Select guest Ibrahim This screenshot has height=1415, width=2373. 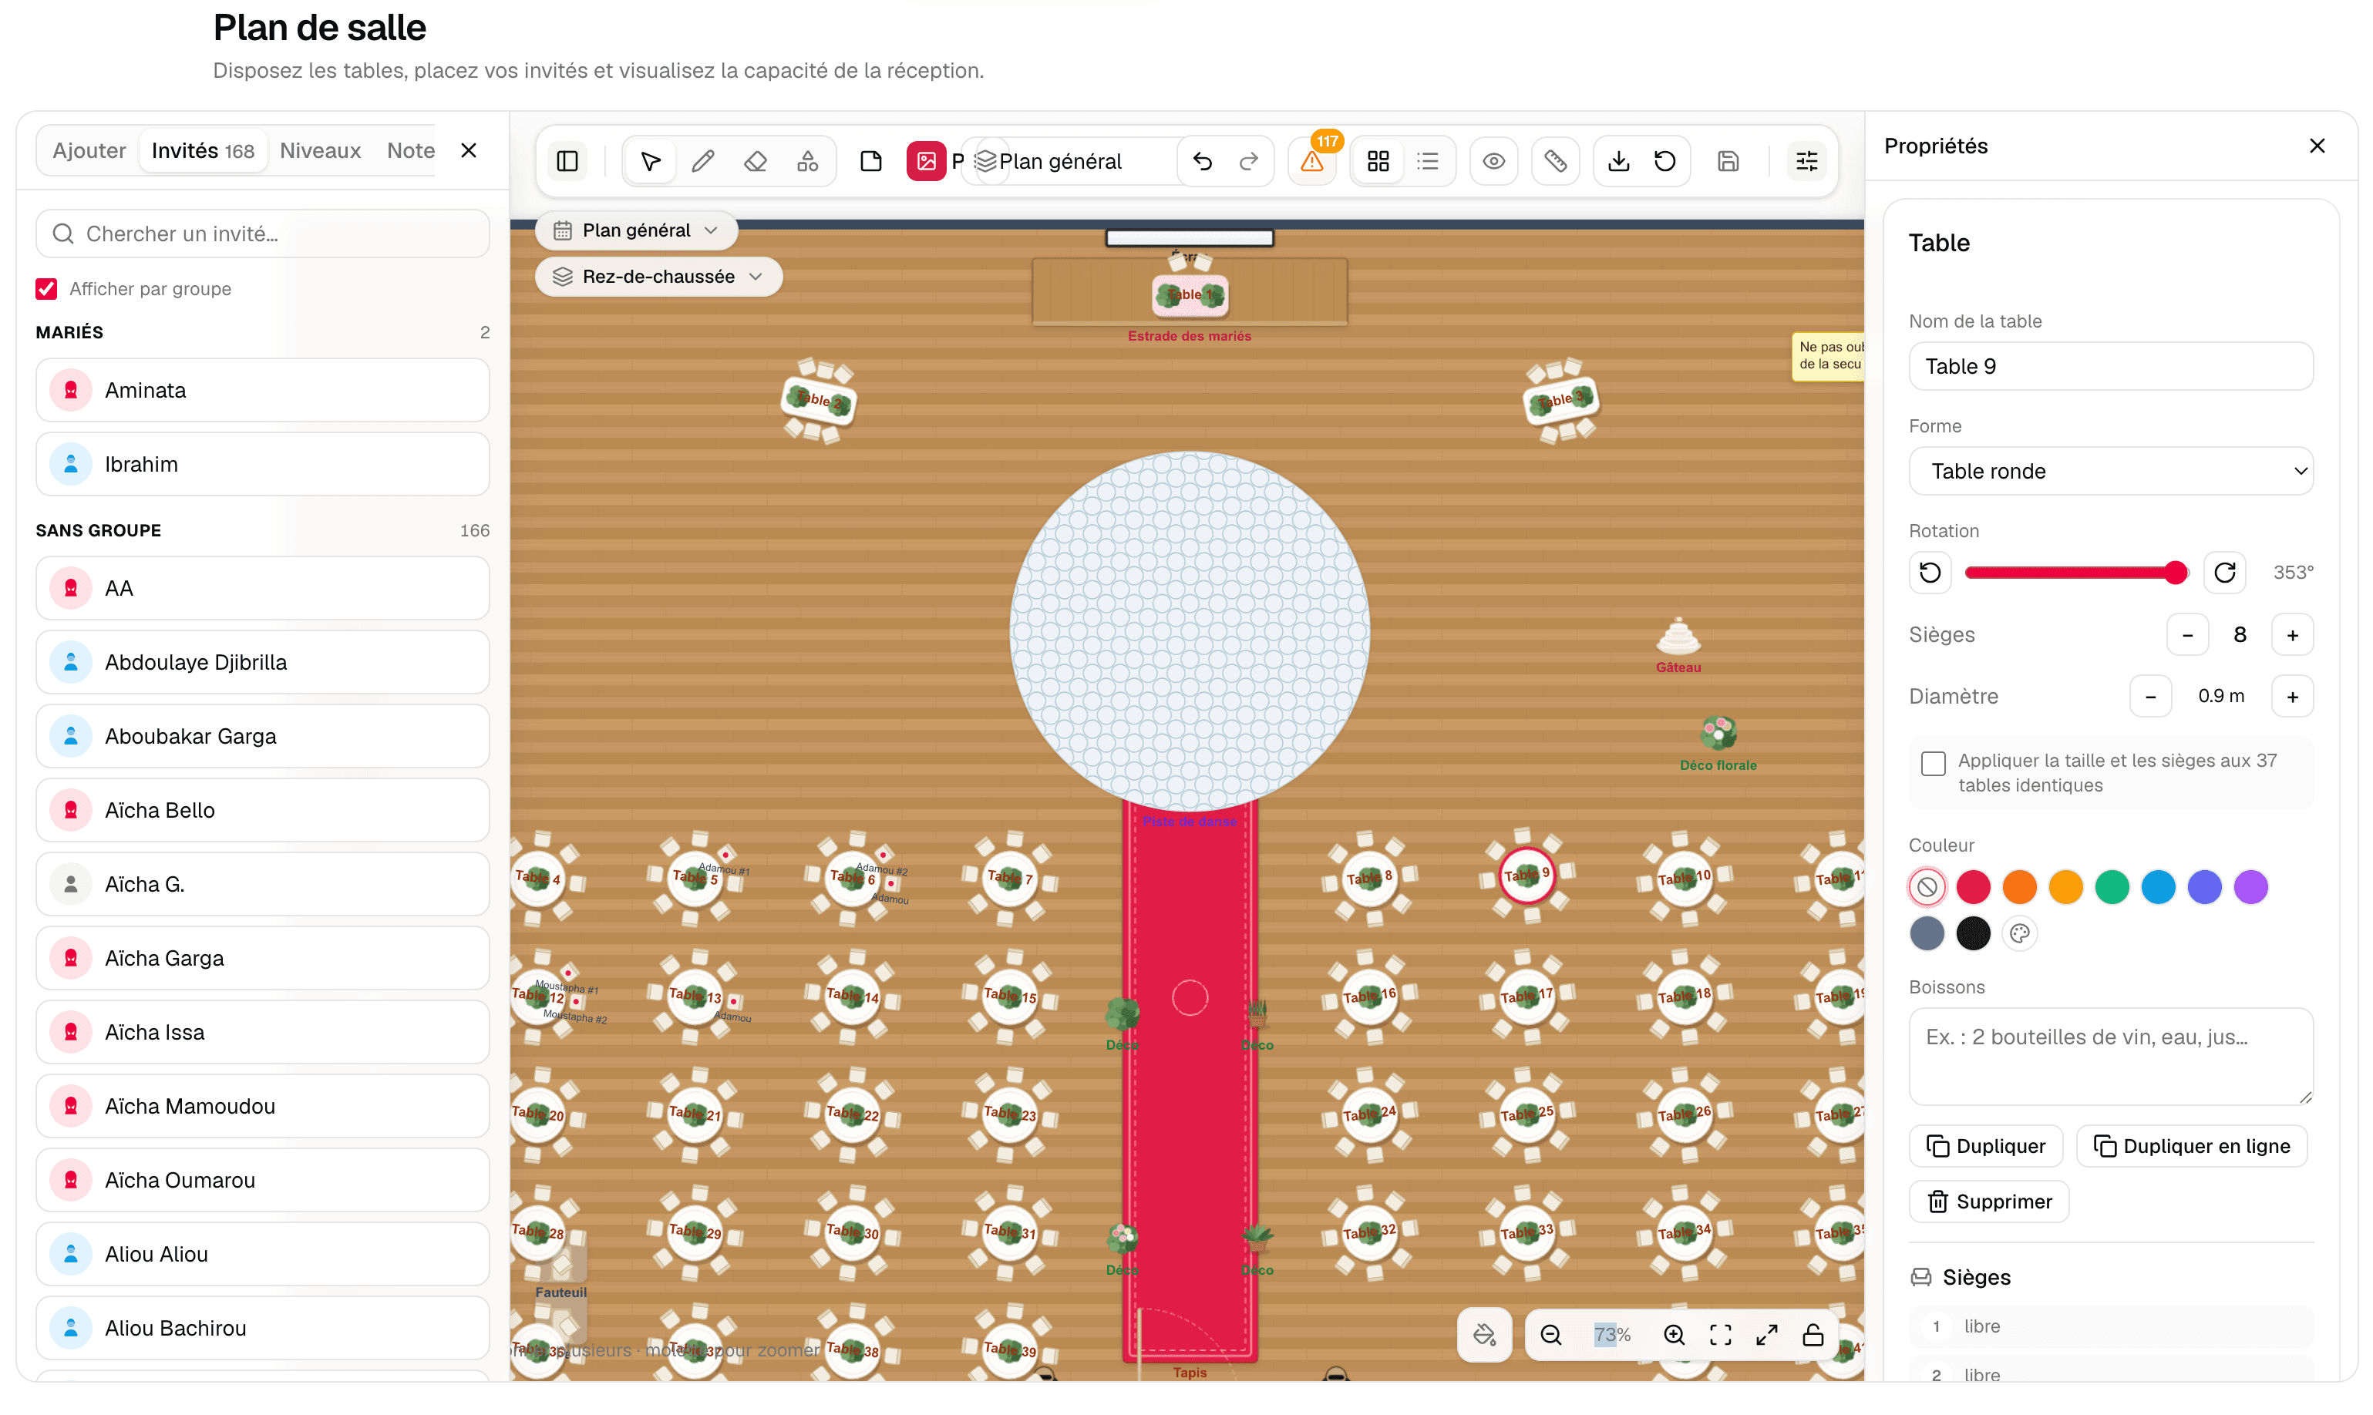pyautogui.click(x=262, y=465)
